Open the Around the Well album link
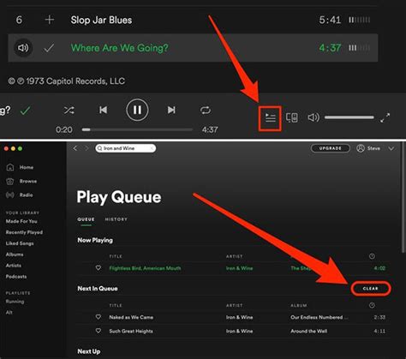406x359 pixels. pyautogui.click(x=309, y=331)
